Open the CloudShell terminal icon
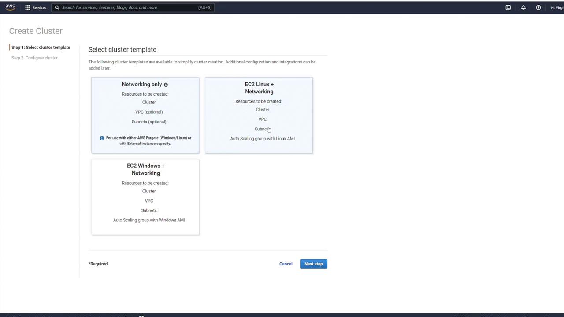Viewport: 564px width, 317px height. pyautogui.click(x=508, y=7)
